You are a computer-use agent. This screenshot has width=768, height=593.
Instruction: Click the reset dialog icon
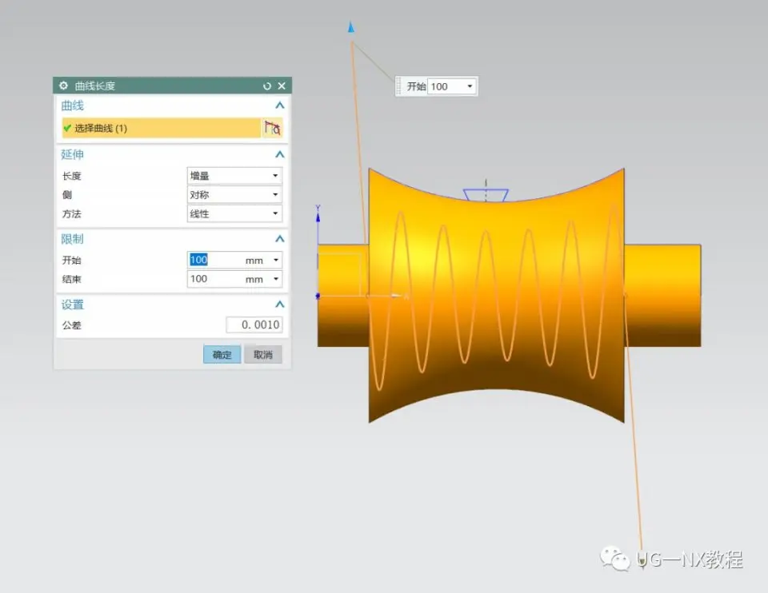point(267,86)
